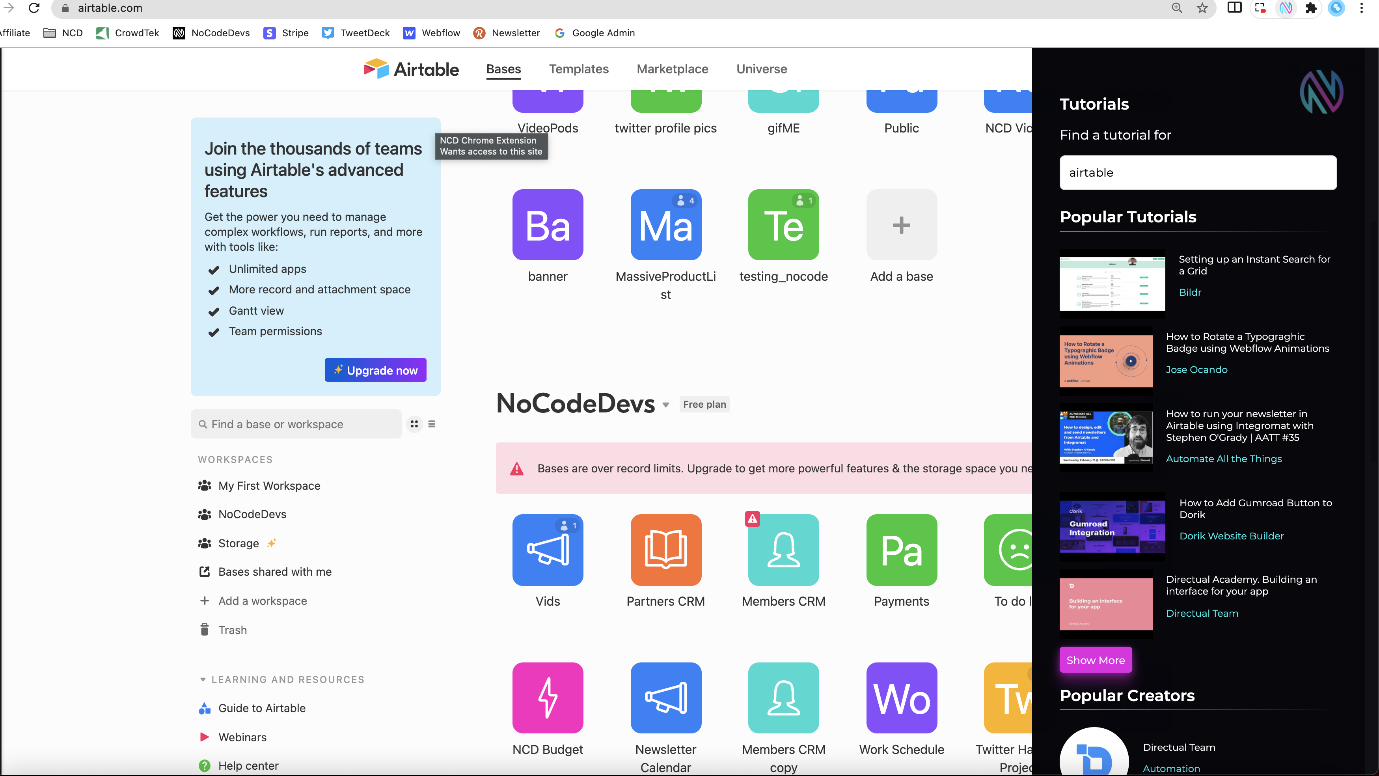Open the NCD Budget lightning icon

pyautogui.click(x=547, y=697)
